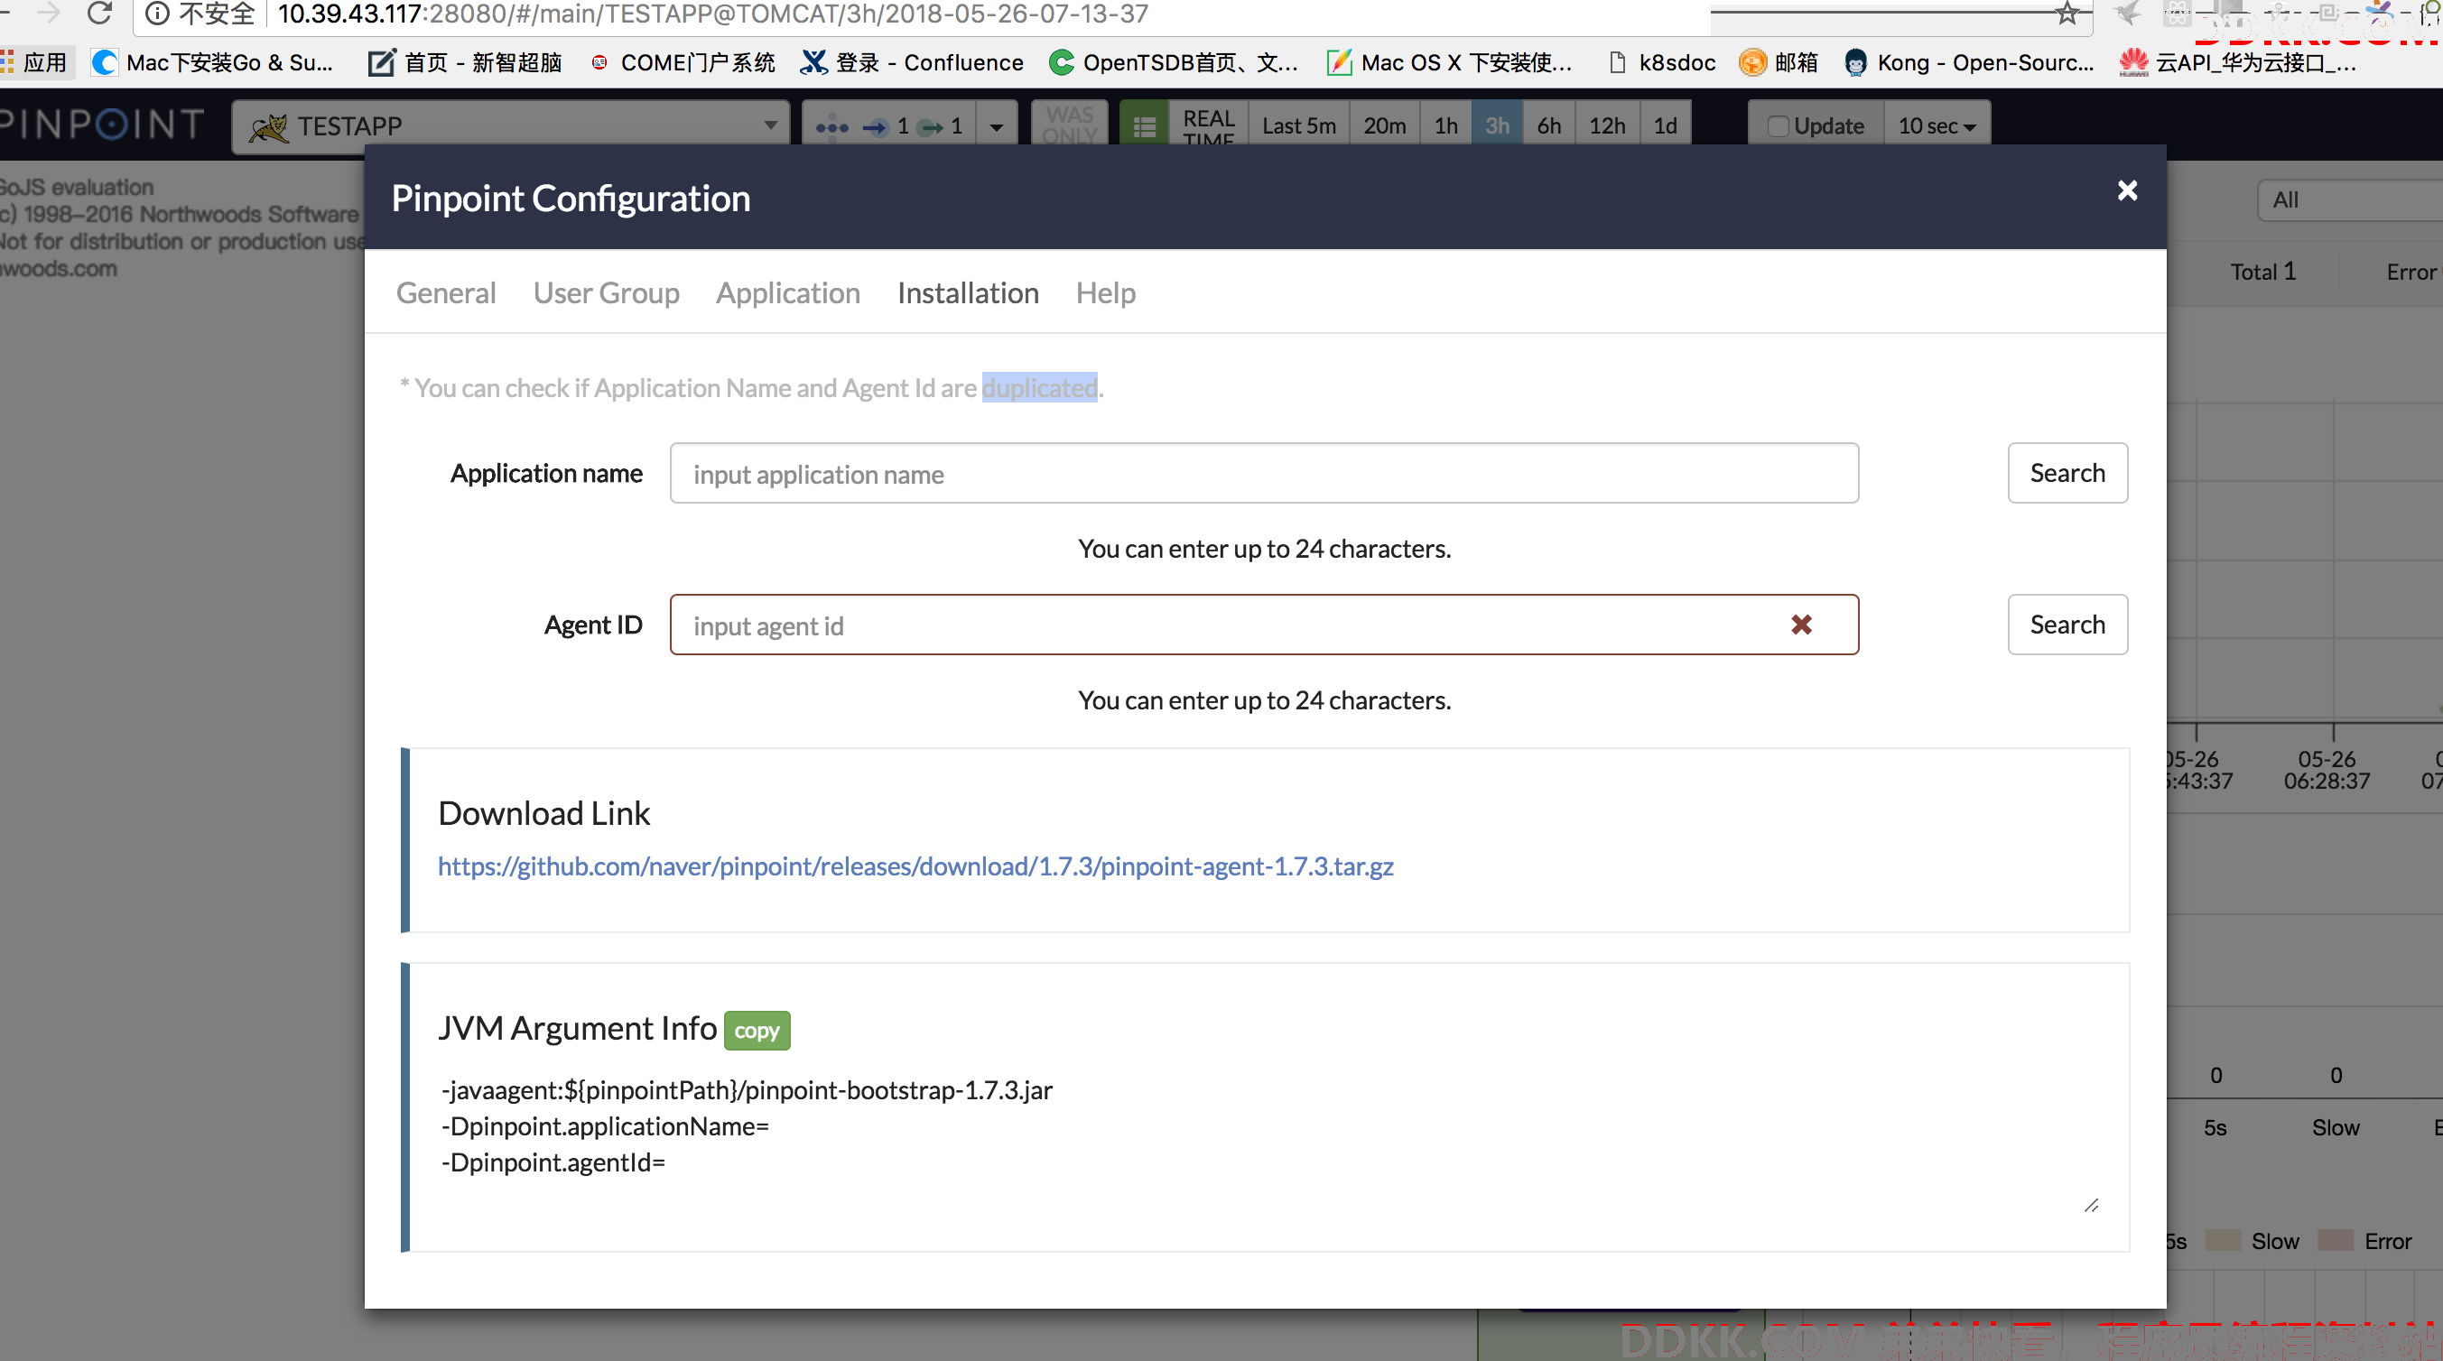Viewport: 2443px width, 1361px height.
Task: Click the browser address bar URL
Action: click(712, 14)
